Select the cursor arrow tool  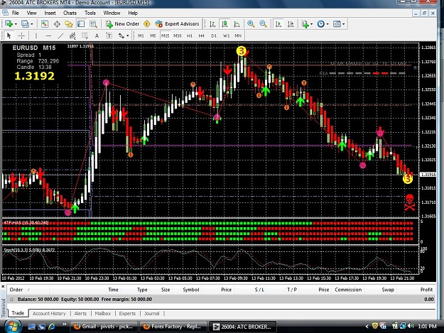point(9,36)
